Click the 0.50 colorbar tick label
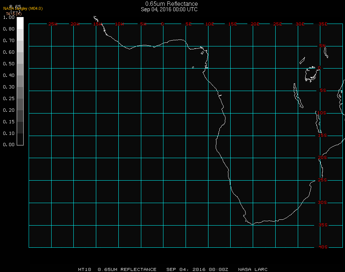This screenshot has height=272, width=345. (9, 64)
